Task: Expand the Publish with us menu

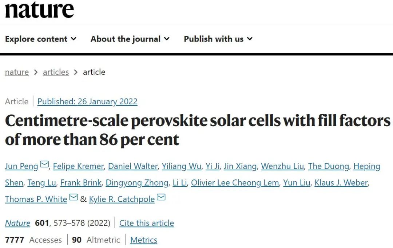Action: pyautogui.click(x=218, y=39)
